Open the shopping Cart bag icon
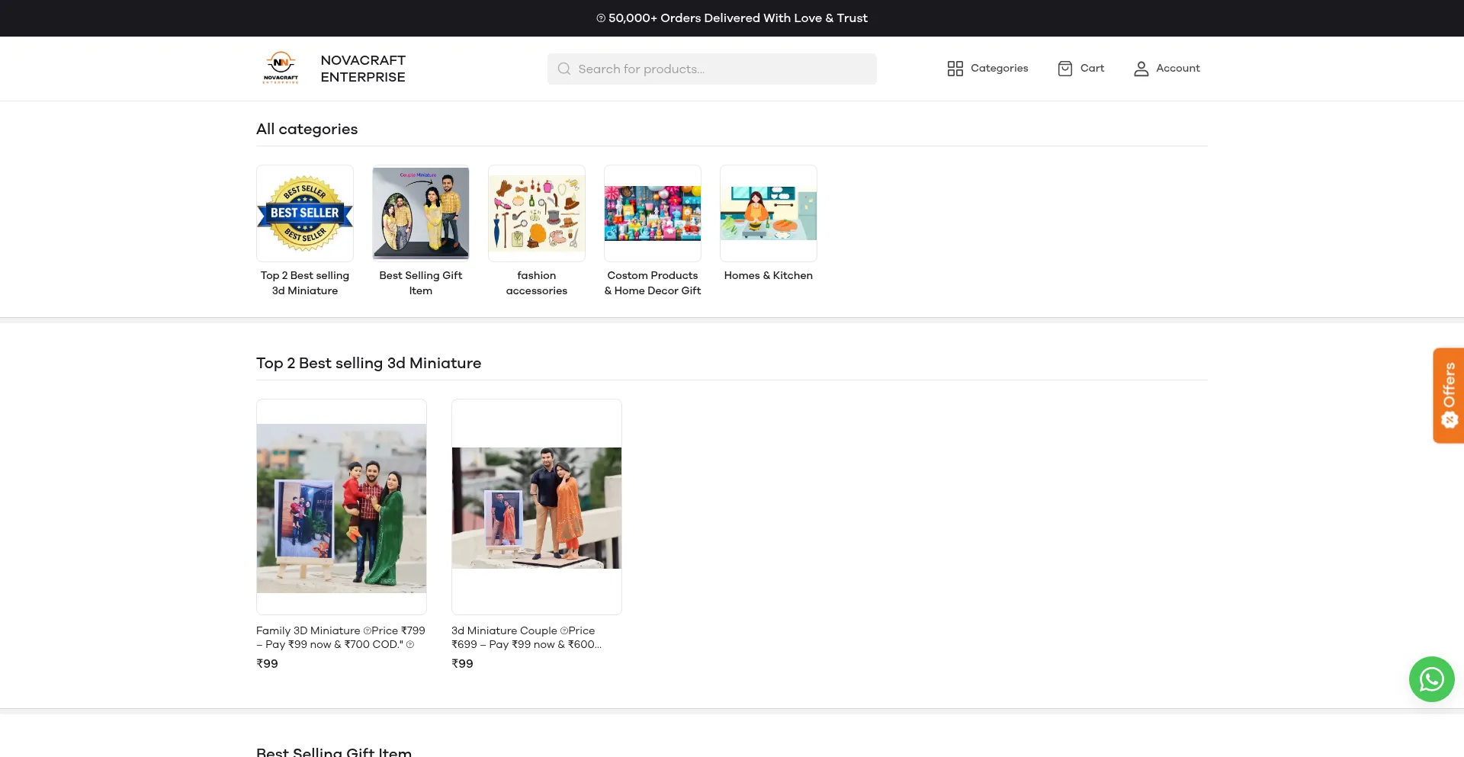The image size is (1464, 757). pyautogui.click(x=1064, y=69)
